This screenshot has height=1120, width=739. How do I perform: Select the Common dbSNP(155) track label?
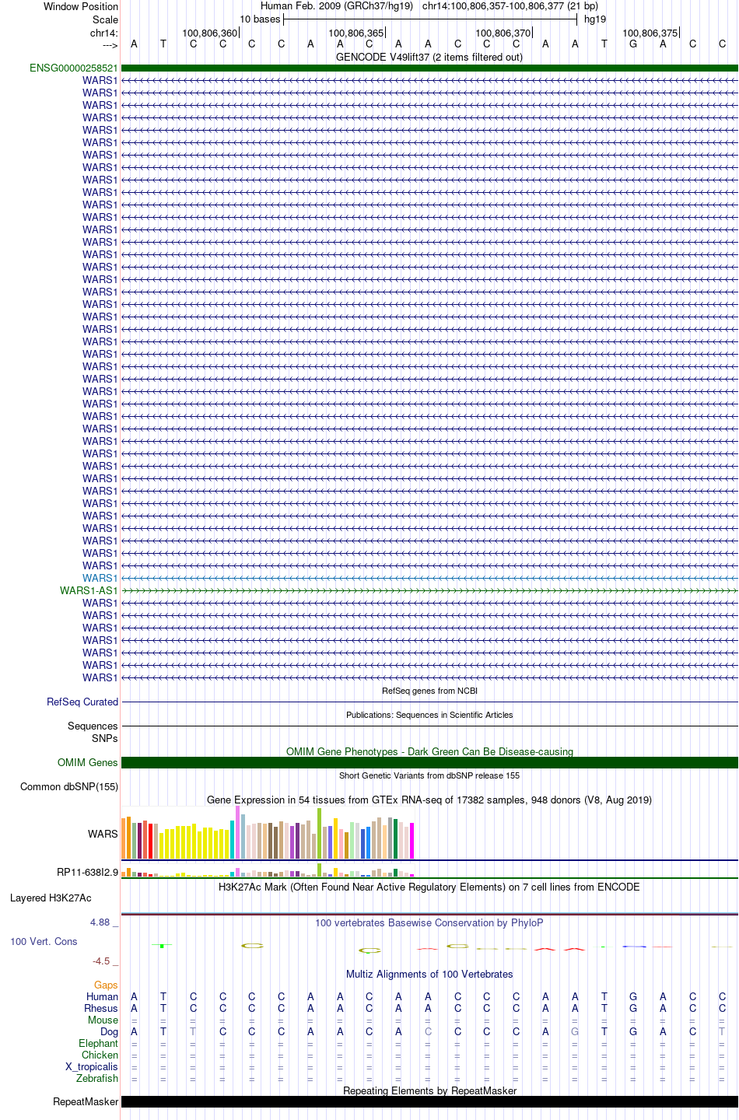click(69, 786)
